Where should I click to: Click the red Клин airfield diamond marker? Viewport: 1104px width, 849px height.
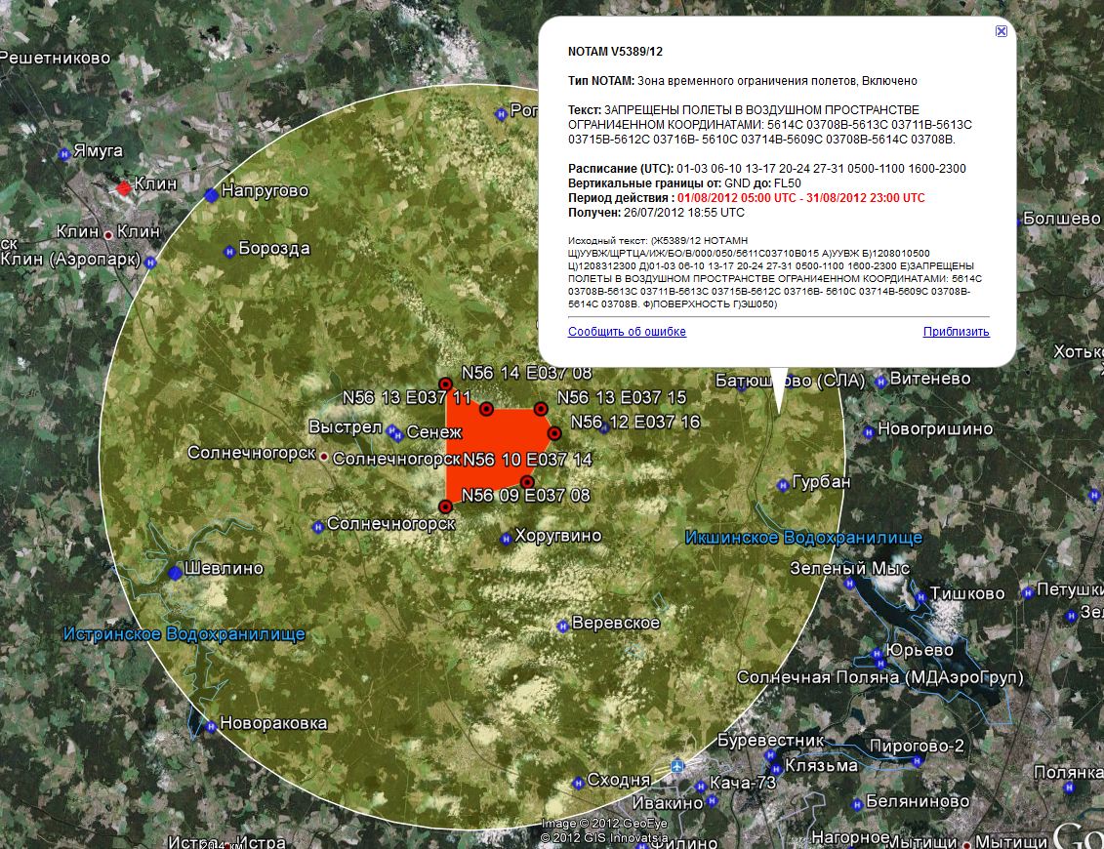(x=124, y=186)
